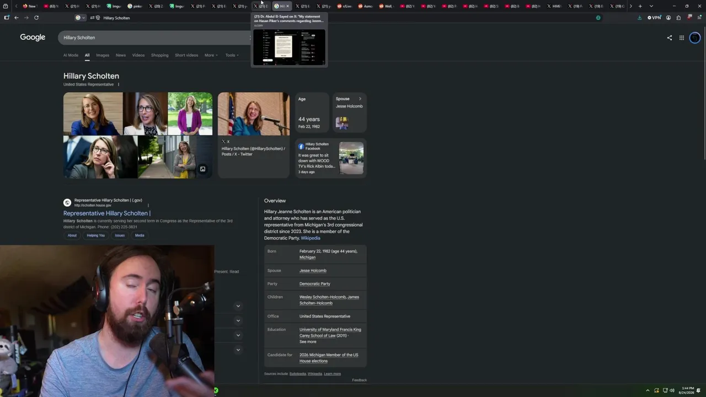Open the Democratic Party link
Screen dimensions: 706x397
pos(315,284)
